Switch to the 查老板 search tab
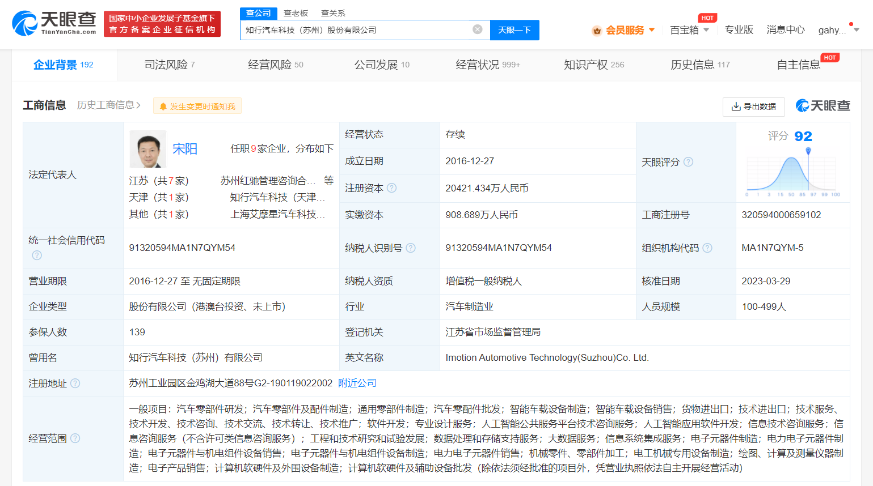Image resolution: width=873 pixels, height=486 pixels. pyautogui.click(x=296, y=13)
